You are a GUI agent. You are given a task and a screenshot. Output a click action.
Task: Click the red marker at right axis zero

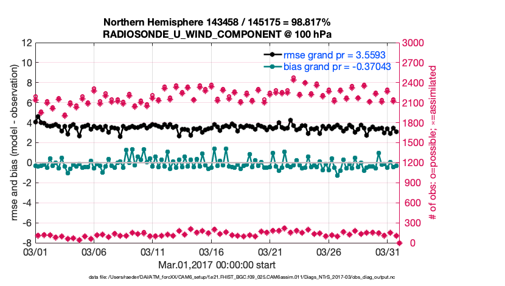pyautogui.click(x=399, y=243)
